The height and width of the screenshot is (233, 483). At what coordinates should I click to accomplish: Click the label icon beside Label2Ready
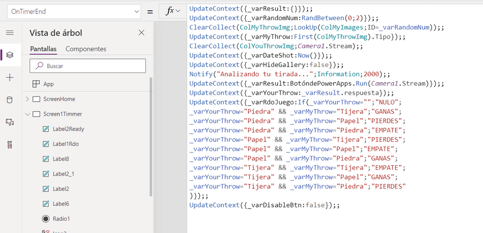click(x=46, y=129)
